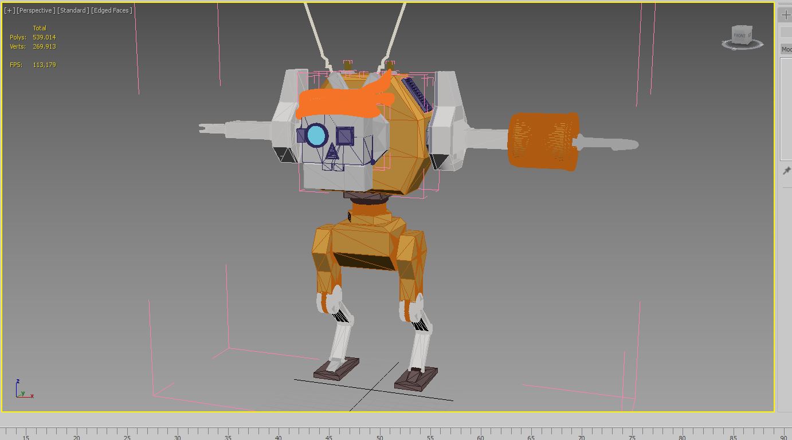Click frame 75 on the timeline ruler

632,434
